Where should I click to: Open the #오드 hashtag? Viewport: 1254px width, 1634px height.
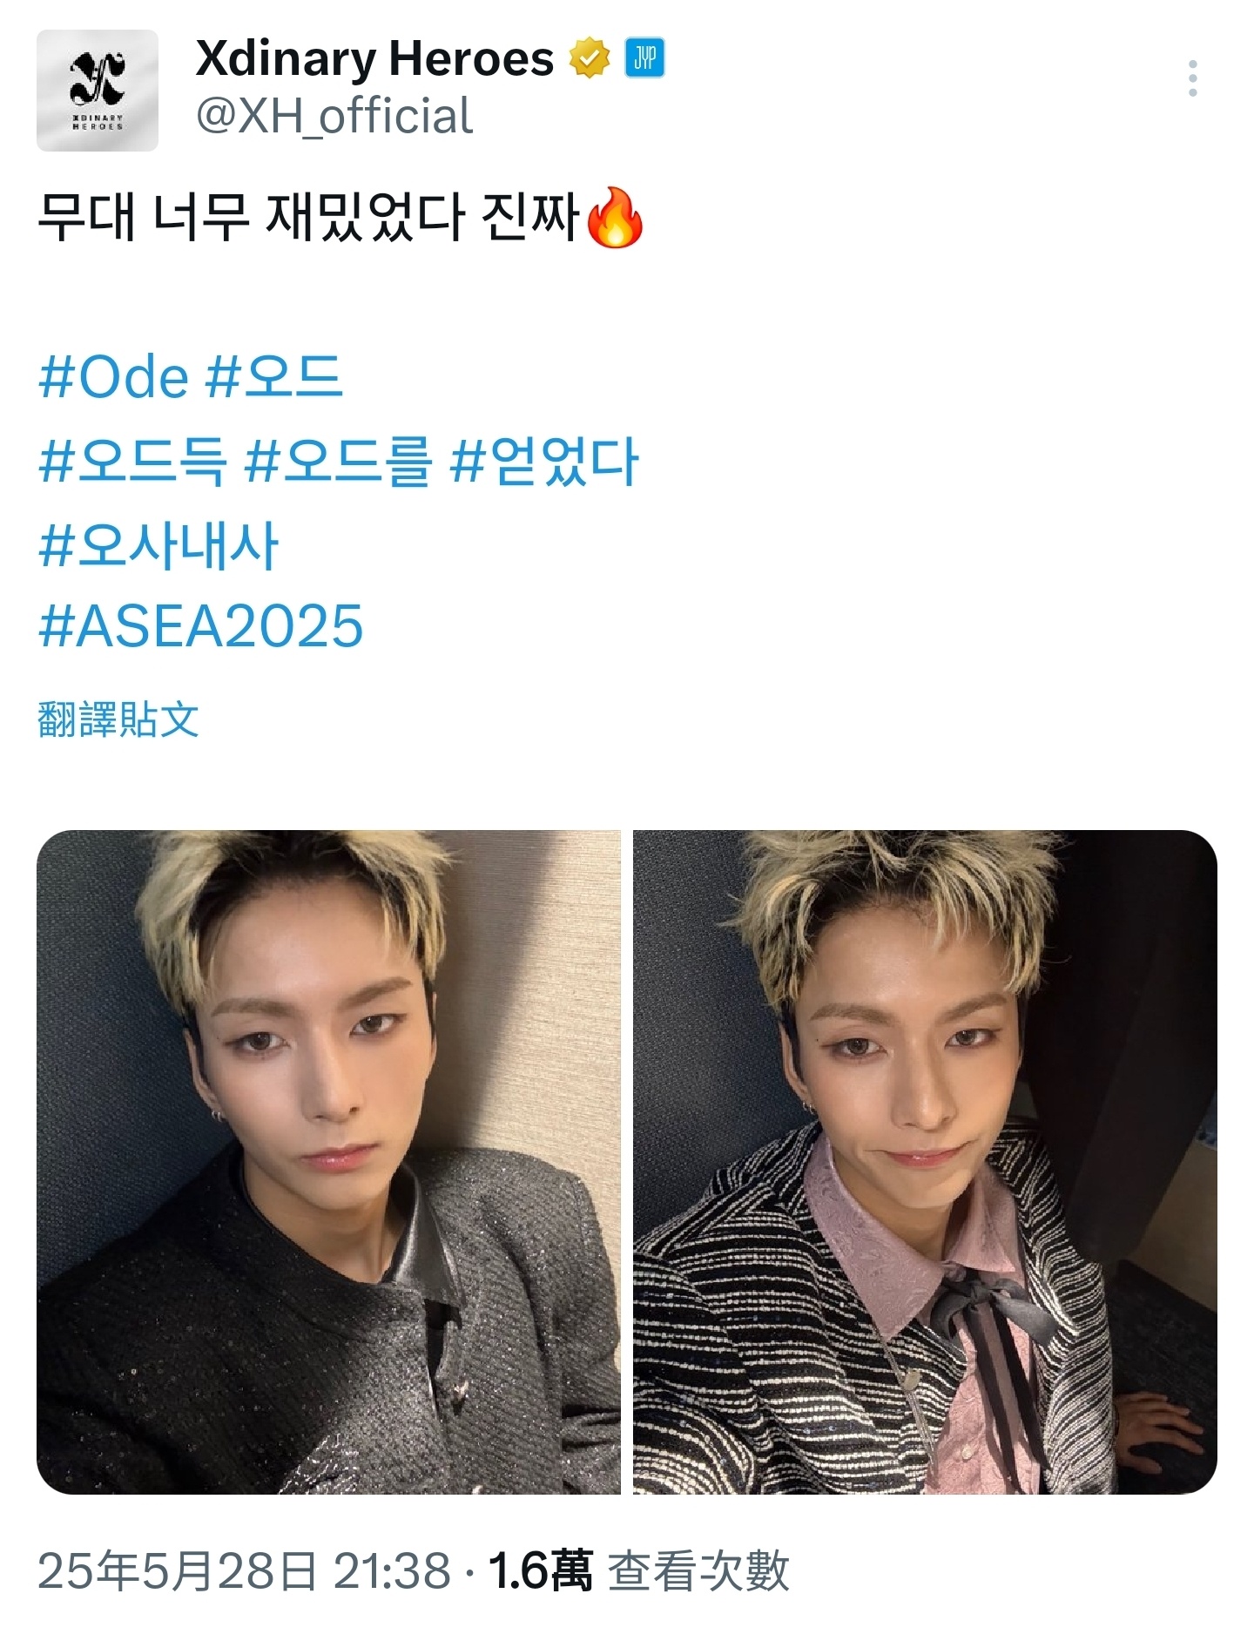click(274, 377)
